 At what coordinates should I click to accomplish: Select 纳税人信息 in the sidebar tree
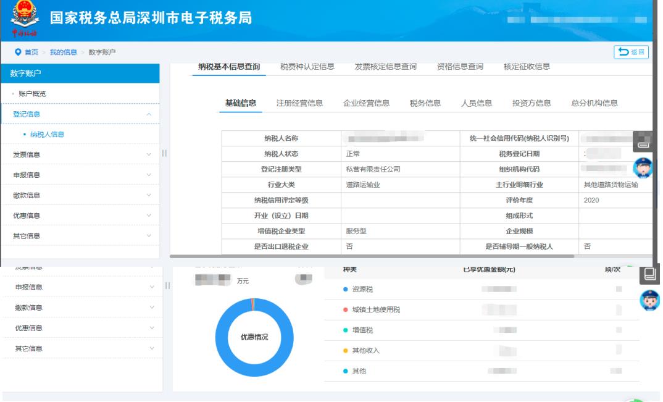click(x=47, y=134)
